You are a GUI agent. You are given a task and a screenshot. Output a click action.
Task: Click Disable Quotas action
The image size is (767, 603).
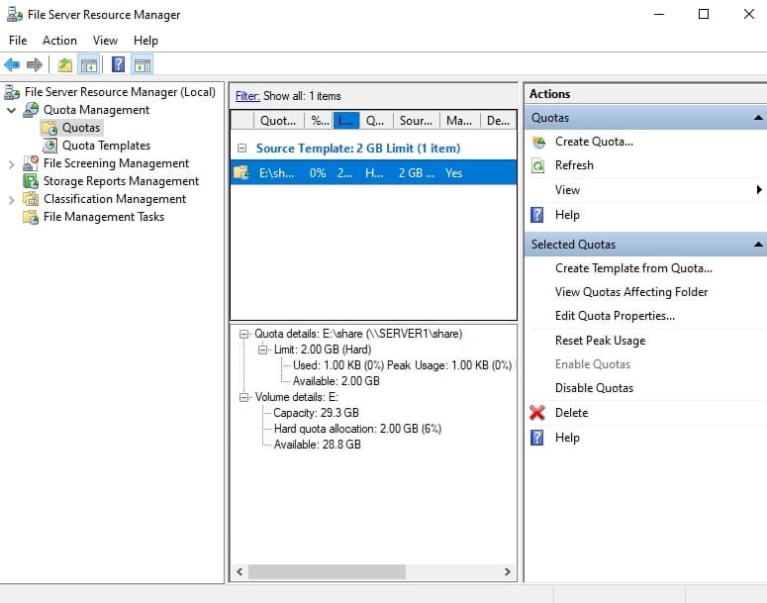pyautogui.click(x=594, y=388)
